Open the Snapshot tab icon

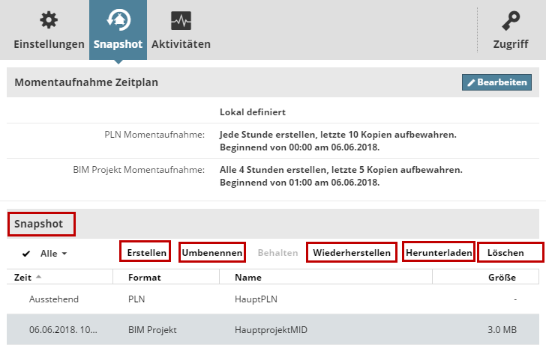pos(118,20)
